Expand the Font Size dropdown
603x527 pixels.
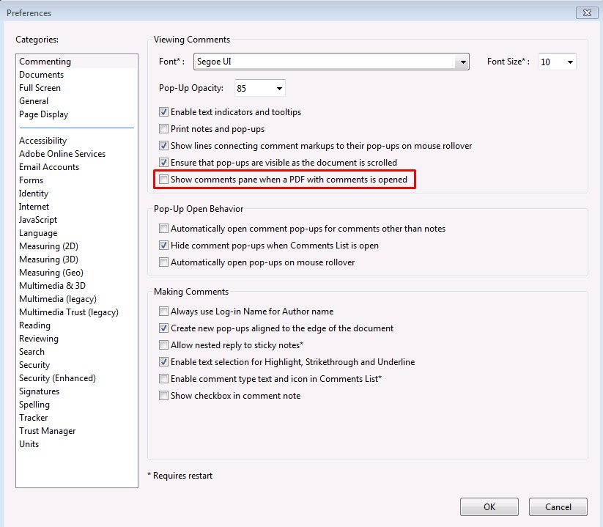(x=569, y=62)
